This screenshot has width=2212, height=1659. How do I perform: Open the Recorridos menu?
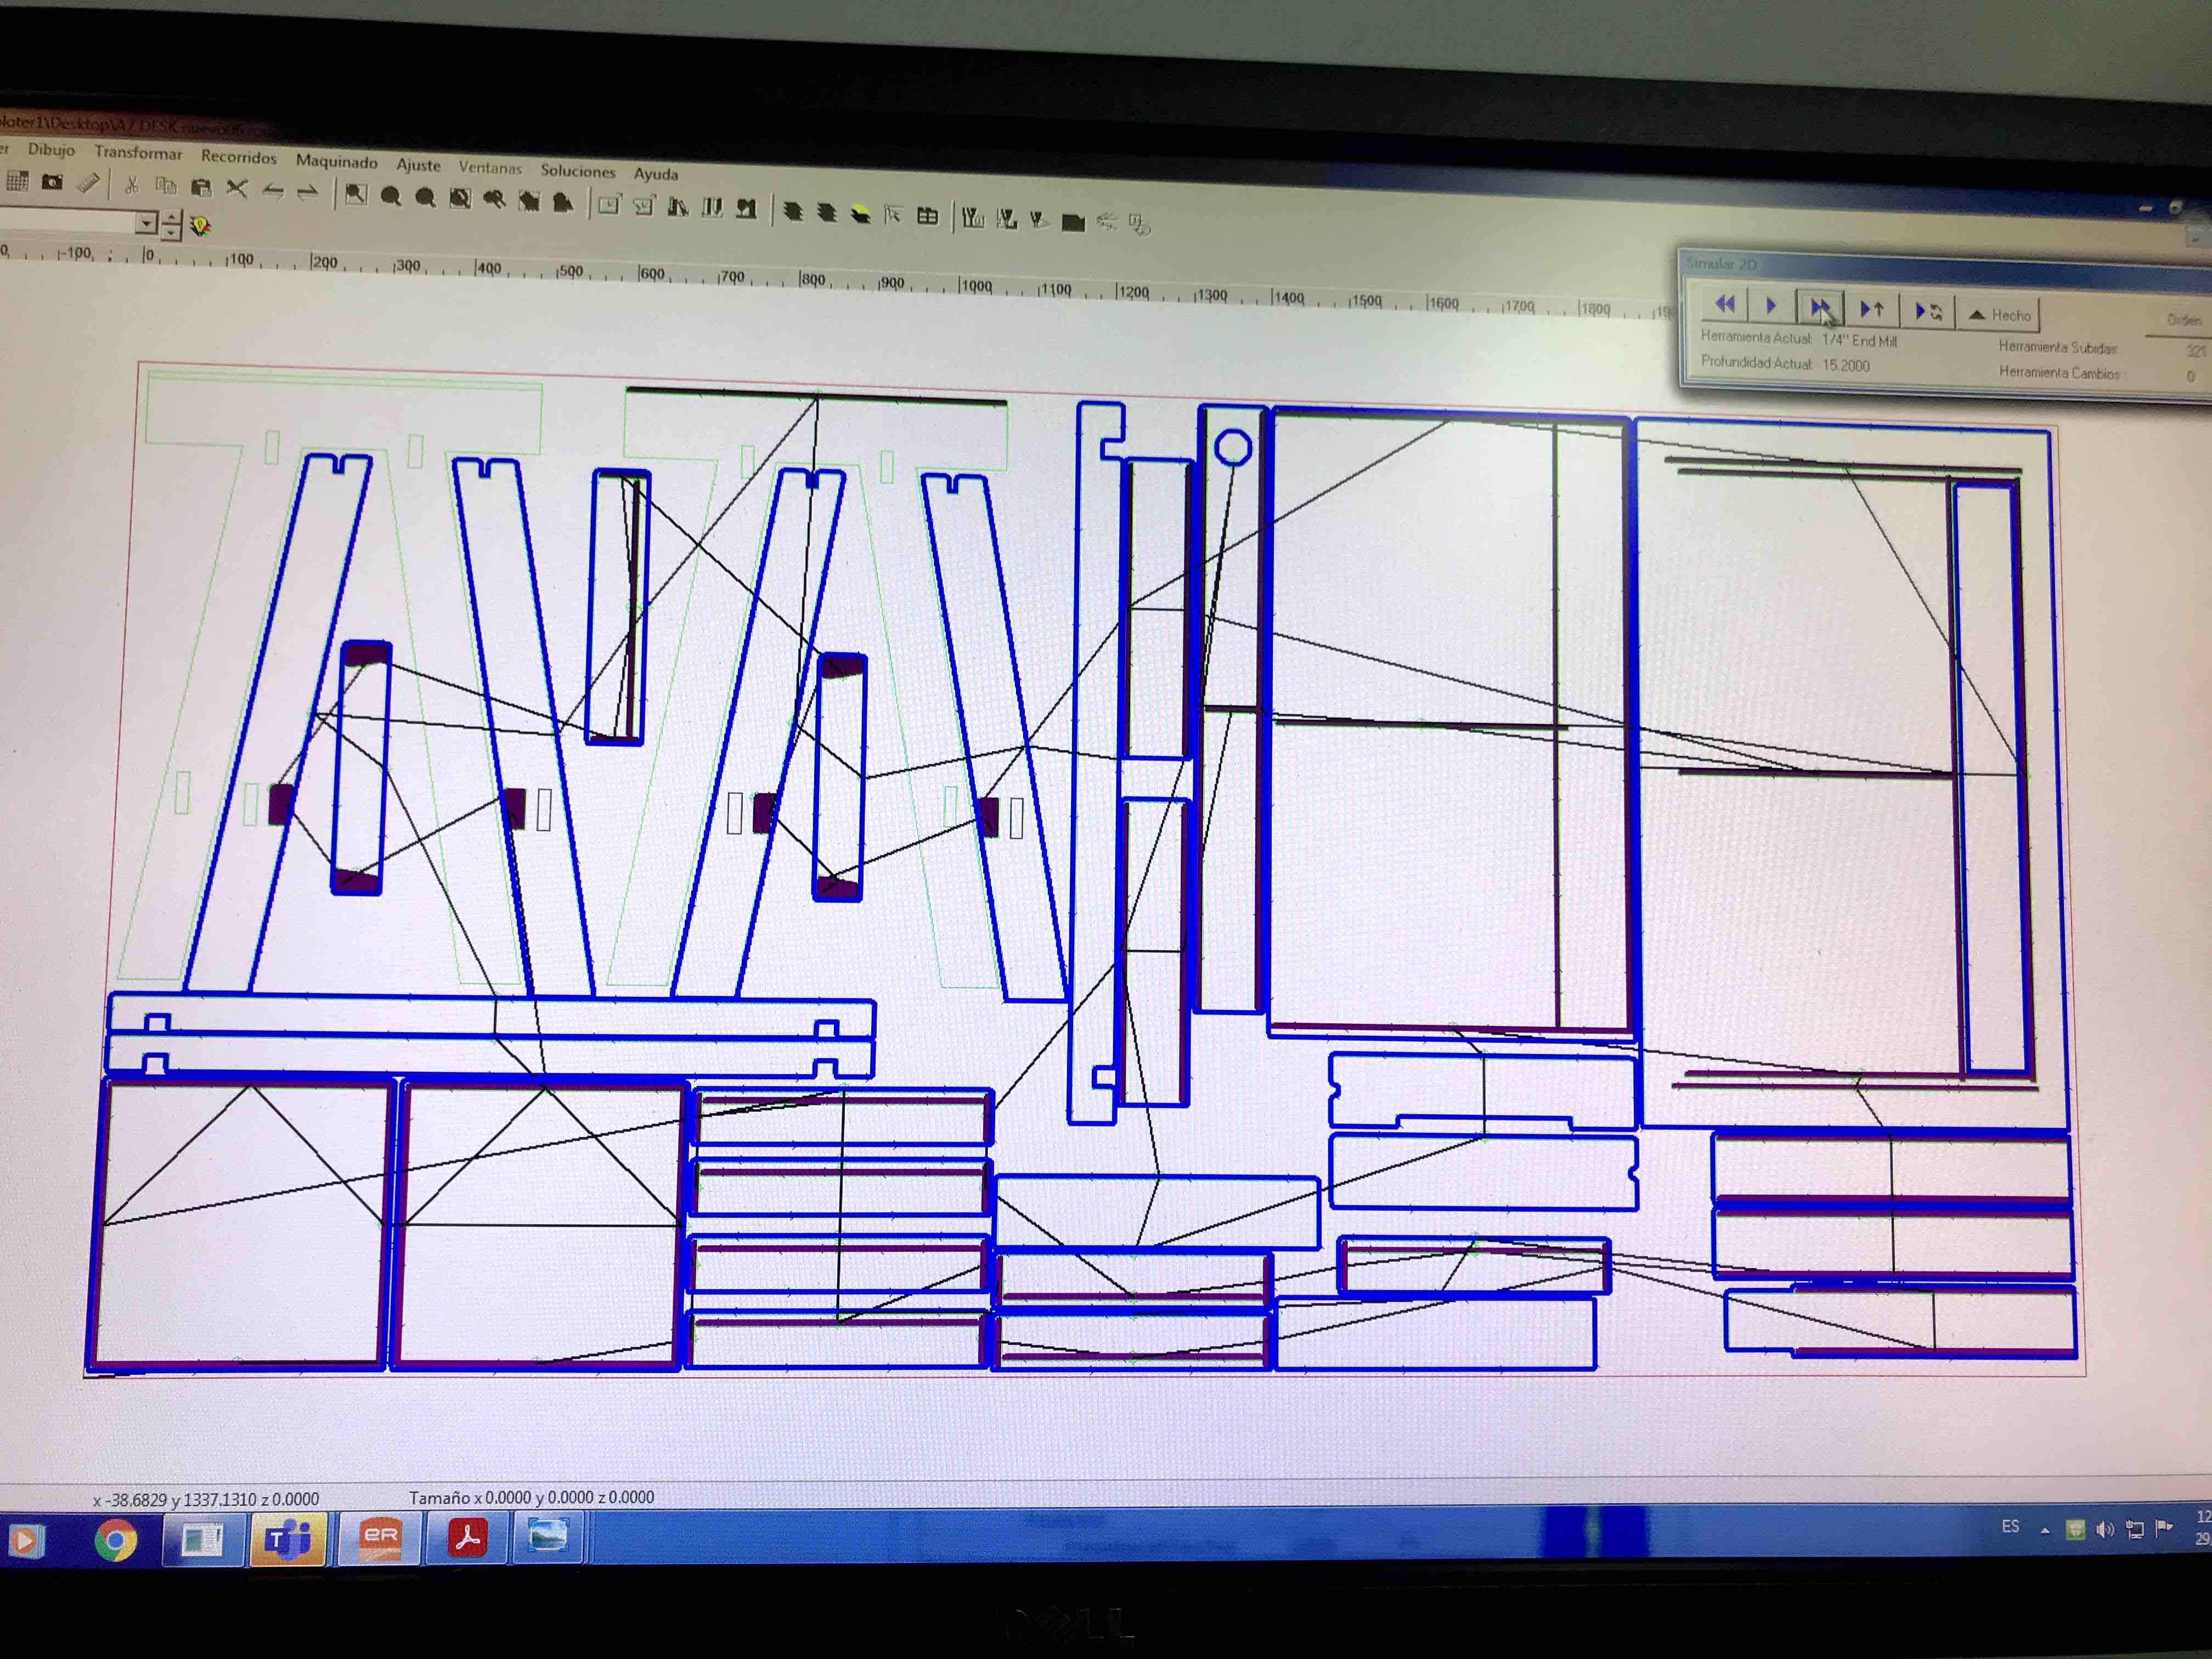click(238, 157)
